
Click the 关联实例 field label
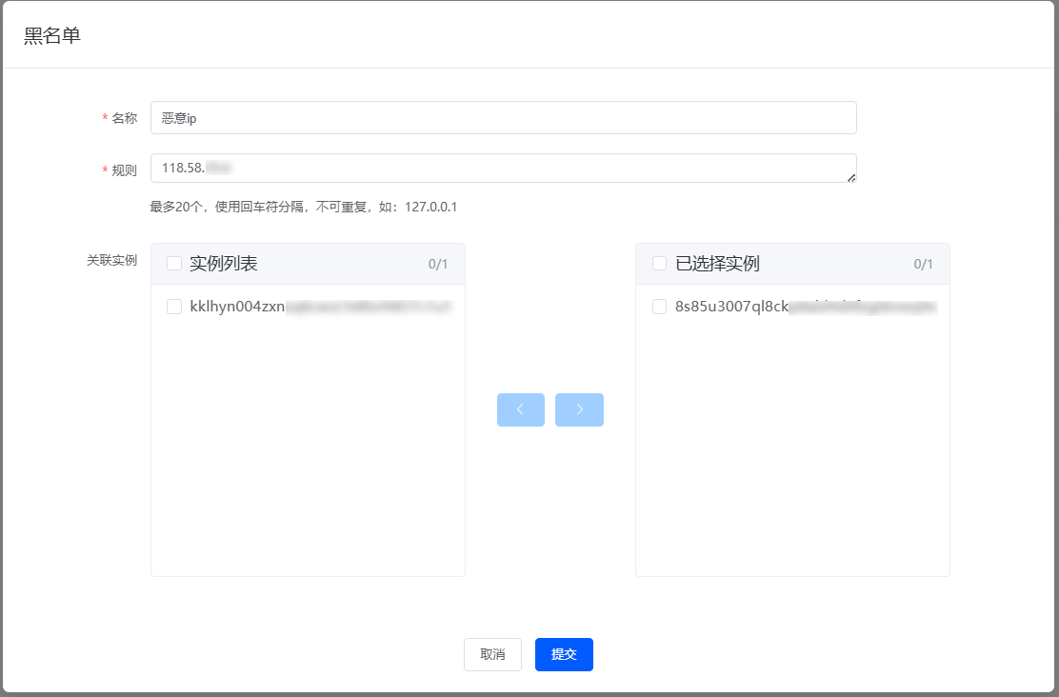pyautogui.click(x=112, y=260)
